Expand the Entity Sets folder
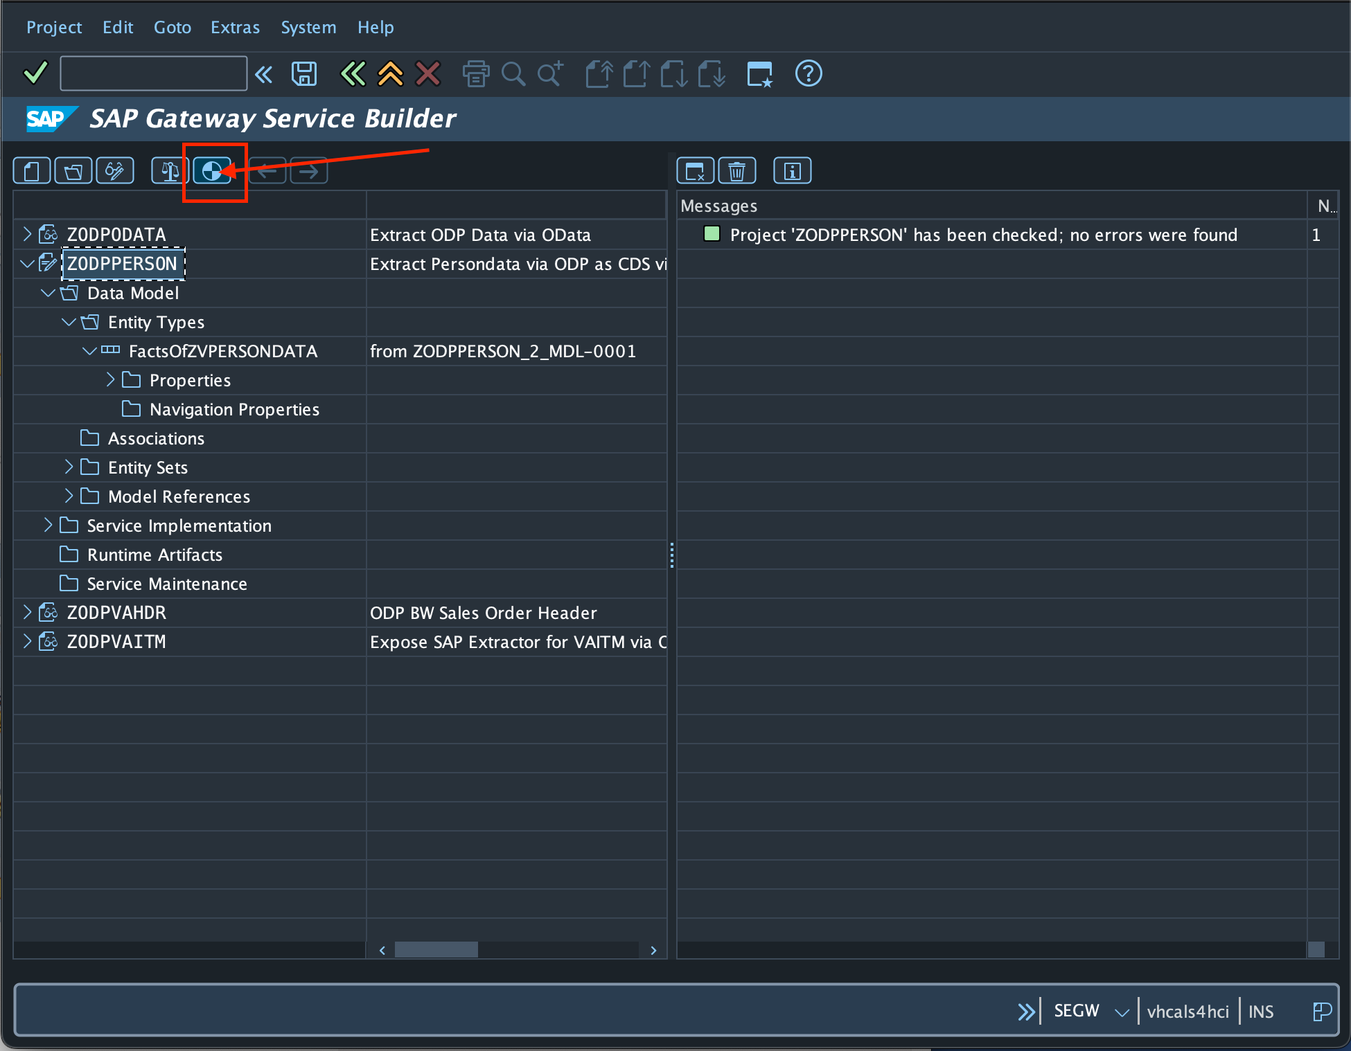 (69, 467)
